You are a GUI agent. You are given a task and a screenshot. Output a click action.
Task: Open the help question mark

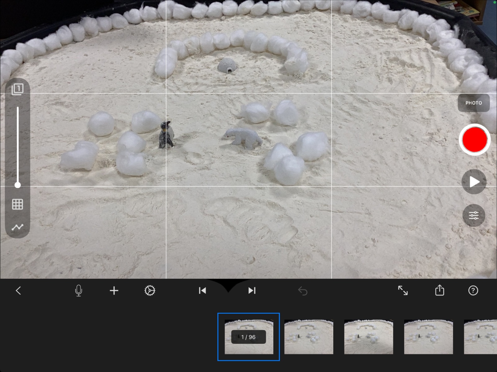tap(473, 290)
